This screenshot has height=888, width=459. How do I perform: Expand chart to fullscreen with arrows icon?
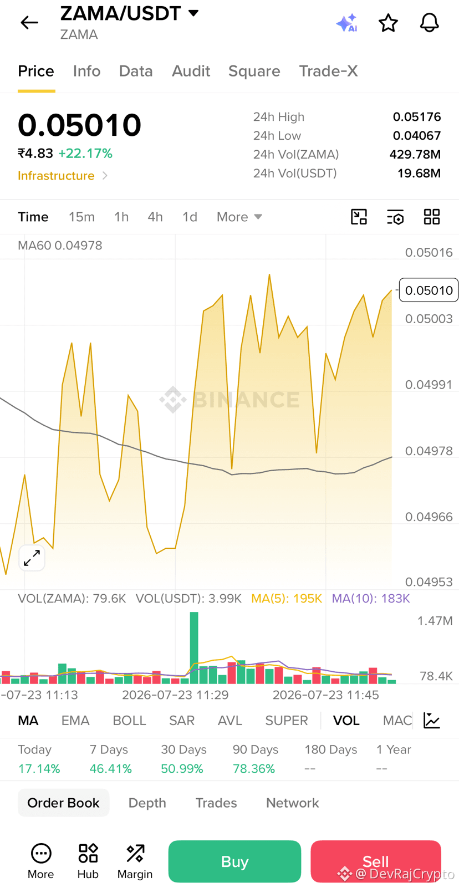coord(32,558)
